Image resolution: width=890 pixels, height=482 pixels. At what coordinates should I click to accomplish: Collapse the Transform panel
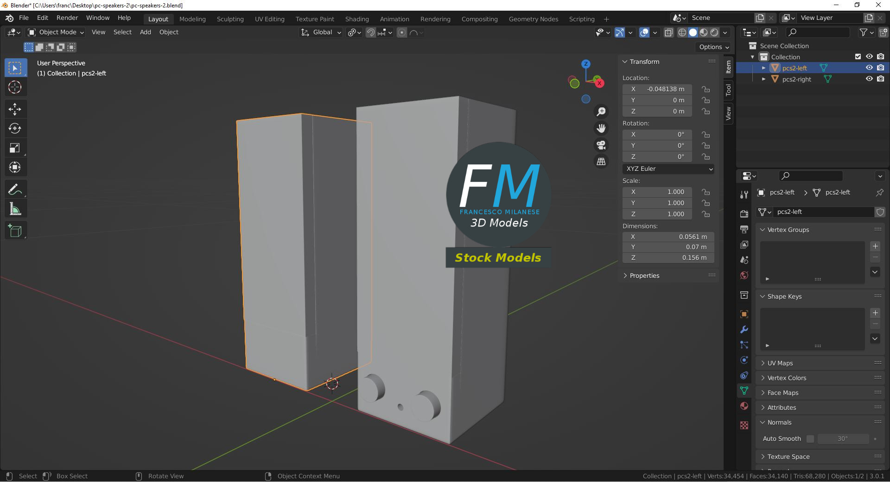pyautogui.click(x=624, y=62)
